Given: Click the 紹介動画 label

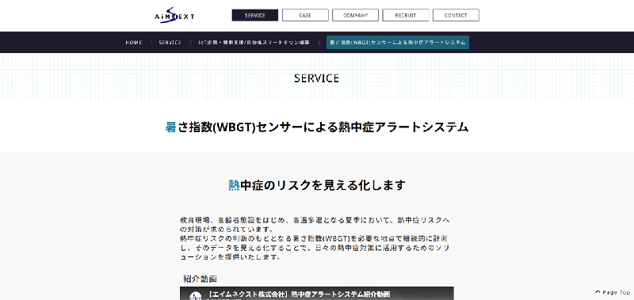Looking at the screenshot, I should coord(201,279).
